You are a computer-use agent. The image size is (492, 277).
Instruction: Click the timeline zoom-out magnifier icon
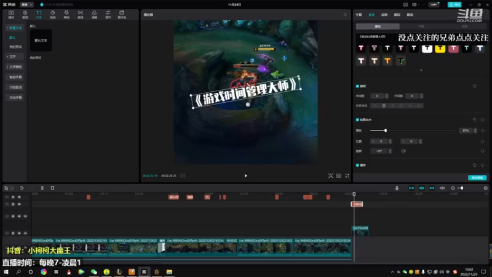click(453, 188)
